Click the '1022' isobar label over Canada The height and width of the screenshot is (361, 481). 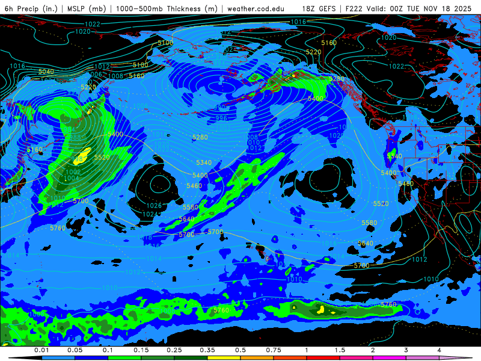click(396, 66)
